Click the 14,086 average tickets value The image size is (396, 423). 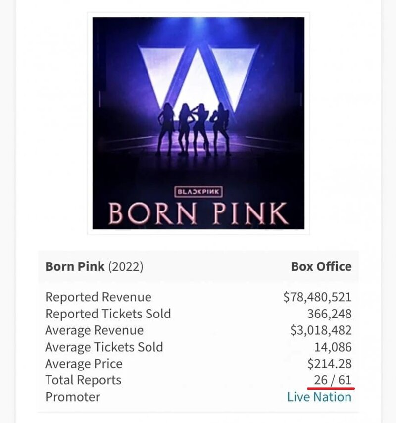333,347
